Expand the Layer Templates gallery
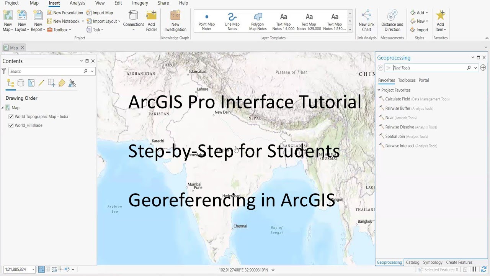 click(x=350, y=29)
